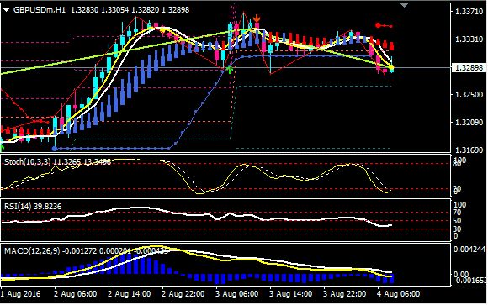Click the 2 Aug 14:00 time axis label
488x305 pixels.
coord(130,294)
